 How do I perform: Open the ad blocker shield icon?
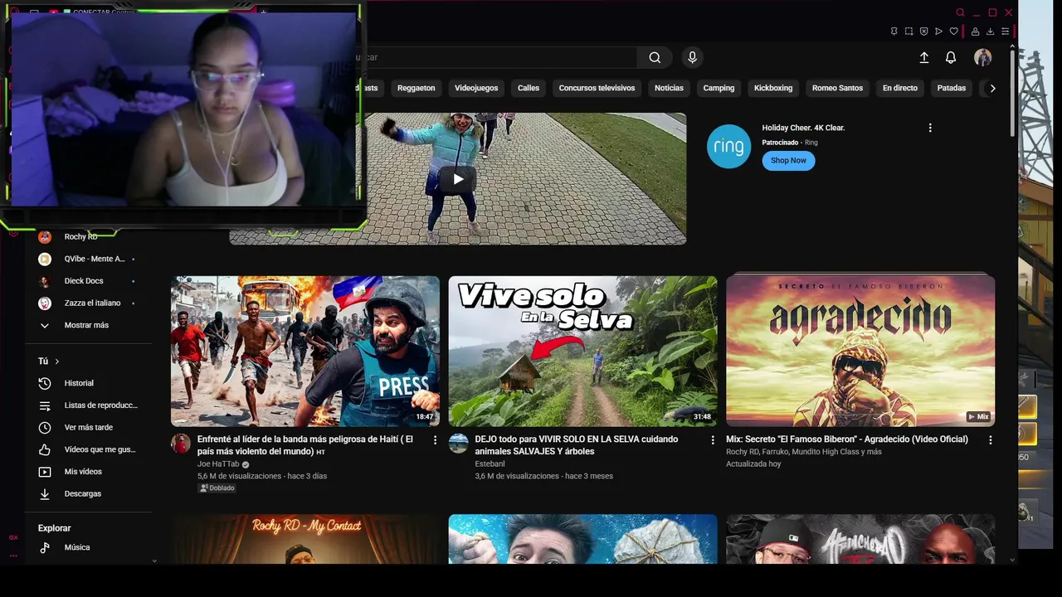[x=923, y=32]
